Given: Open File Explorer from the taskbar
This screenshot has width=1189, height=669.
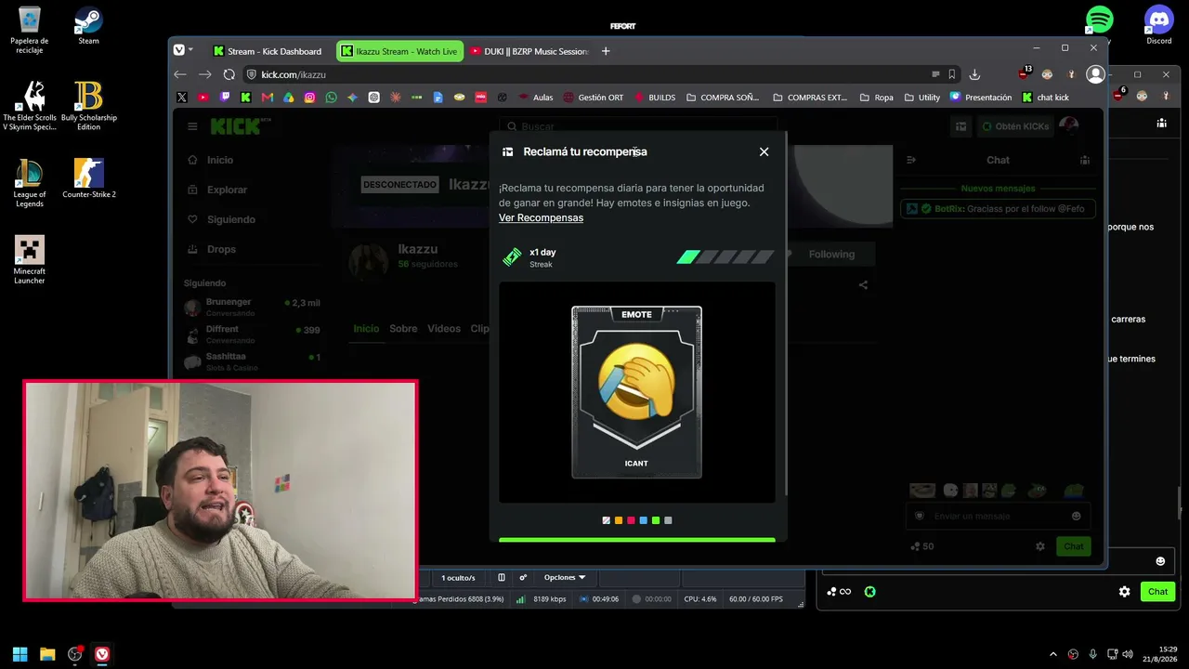Looking at the screenshot, I should pyautogui.click(x=47, y=654).
